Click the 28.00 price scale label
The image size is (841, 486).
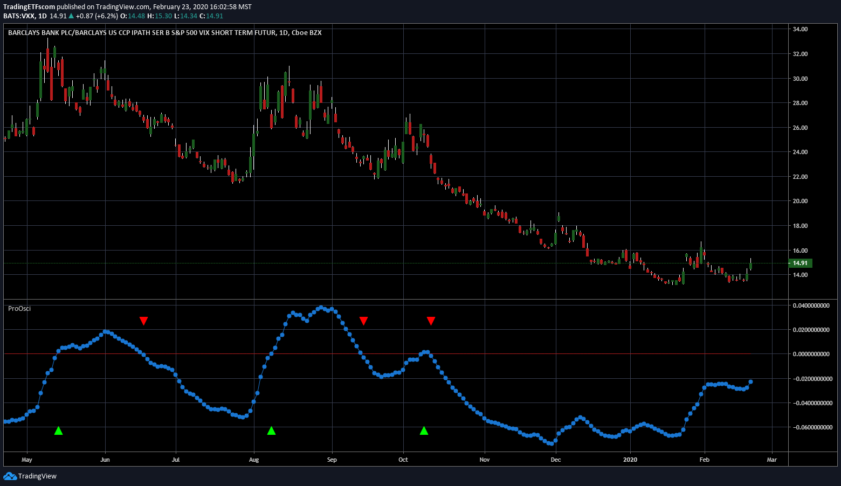[x=800, y=103]
